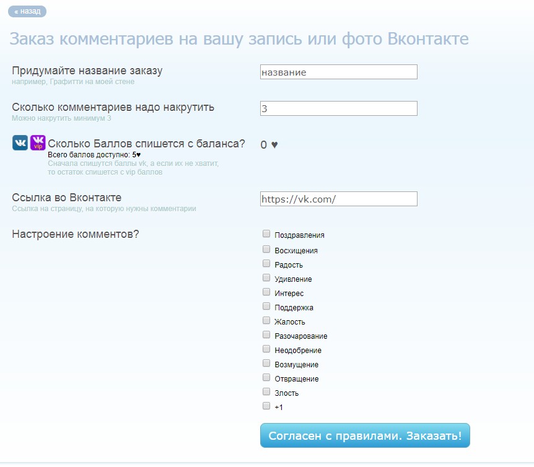This screenshot has width=534, height=467.
Task: Click the VK link field with https://vk.com/
Action: [x=338, y=199]
